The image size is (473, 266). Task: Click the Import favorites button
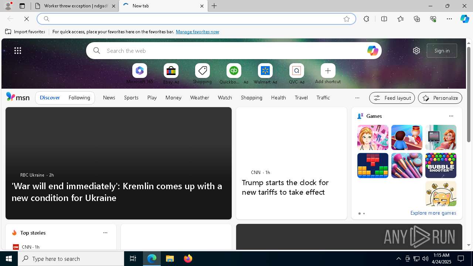click(25, 32)
